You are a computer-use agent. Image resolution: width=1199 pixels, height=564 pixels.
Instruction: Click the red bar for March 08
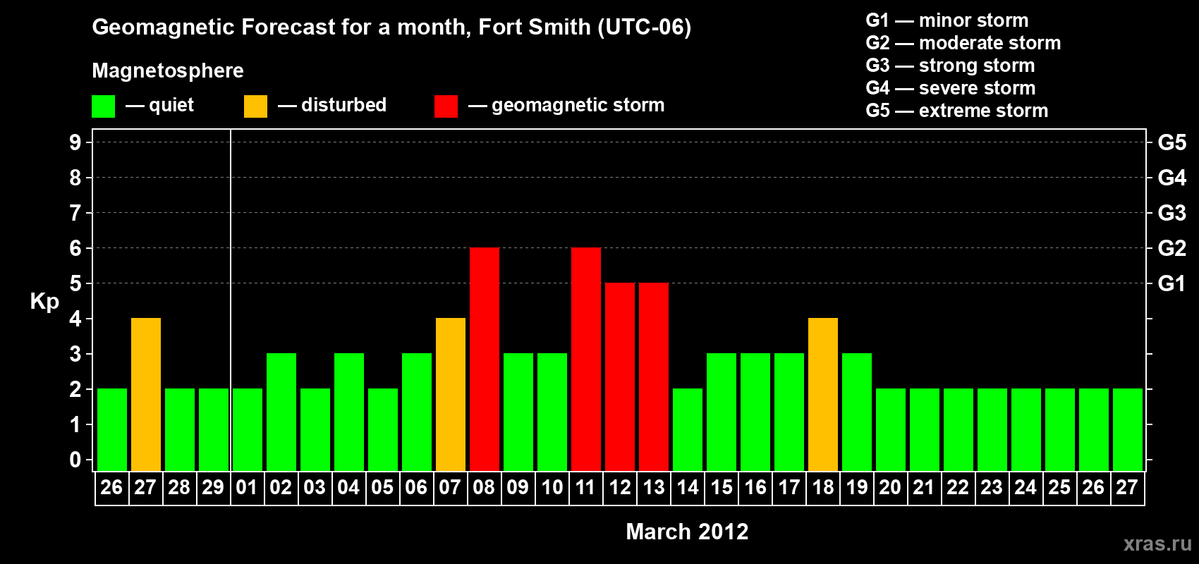coord(485,360)
